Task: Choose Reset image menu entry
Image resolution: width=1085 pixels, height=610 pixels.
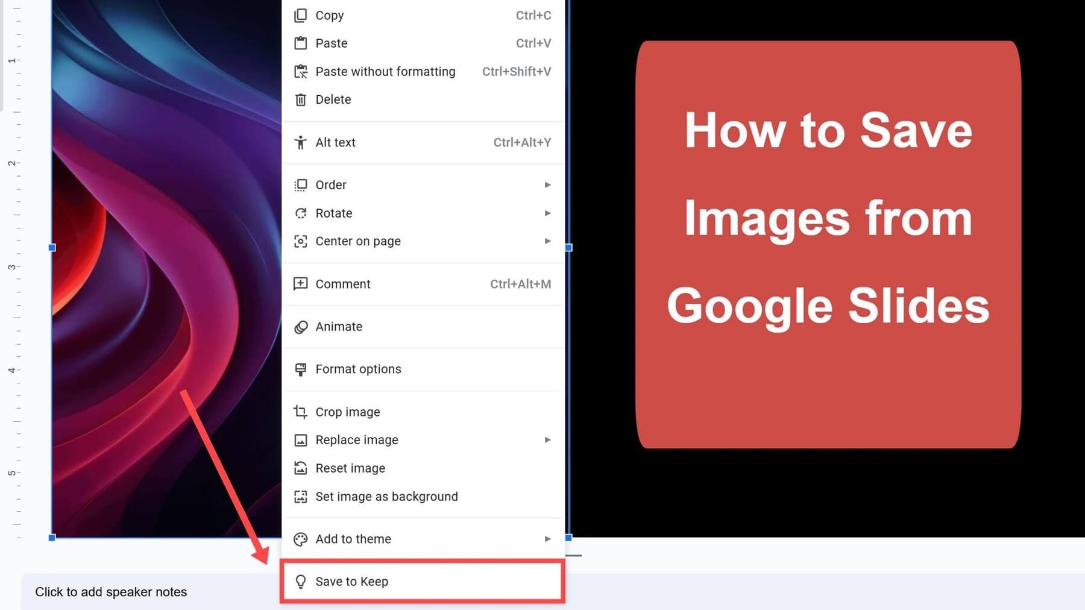Action: point(423,468)
